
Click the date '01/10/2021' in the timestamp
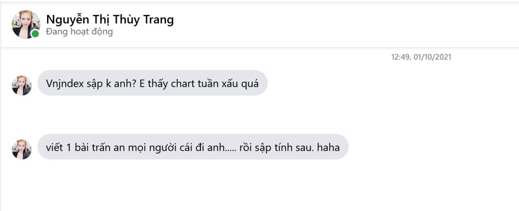pyautogui.click(x=432, y=57)
